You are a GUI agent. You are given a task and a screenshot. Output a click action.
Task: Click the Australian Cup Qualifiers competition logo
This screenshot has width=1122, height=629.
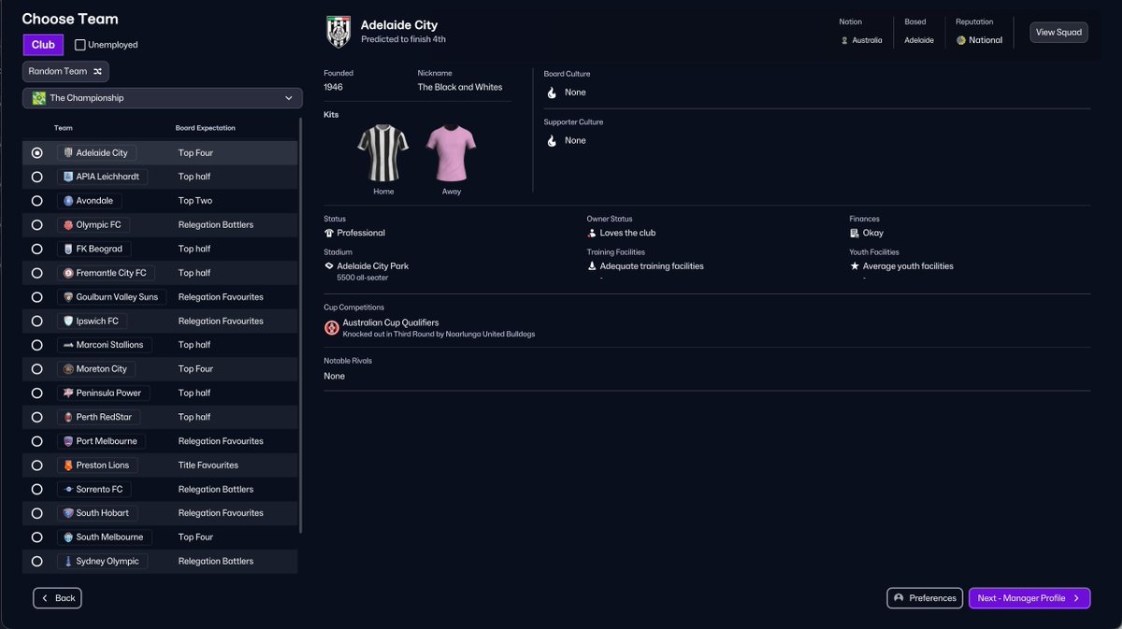(331, 327)
